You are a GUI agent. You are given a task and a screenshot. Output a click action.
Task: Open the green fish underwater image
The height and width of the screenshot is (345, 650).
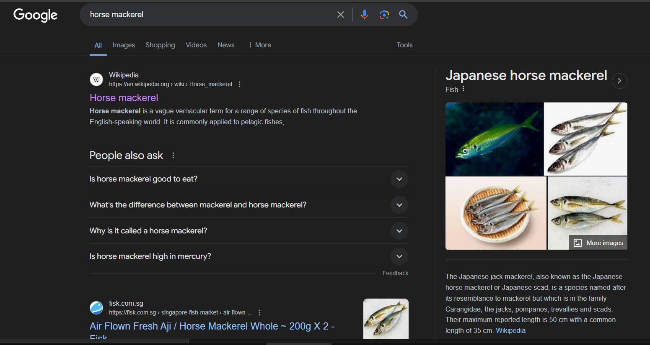tap(494, 139)
